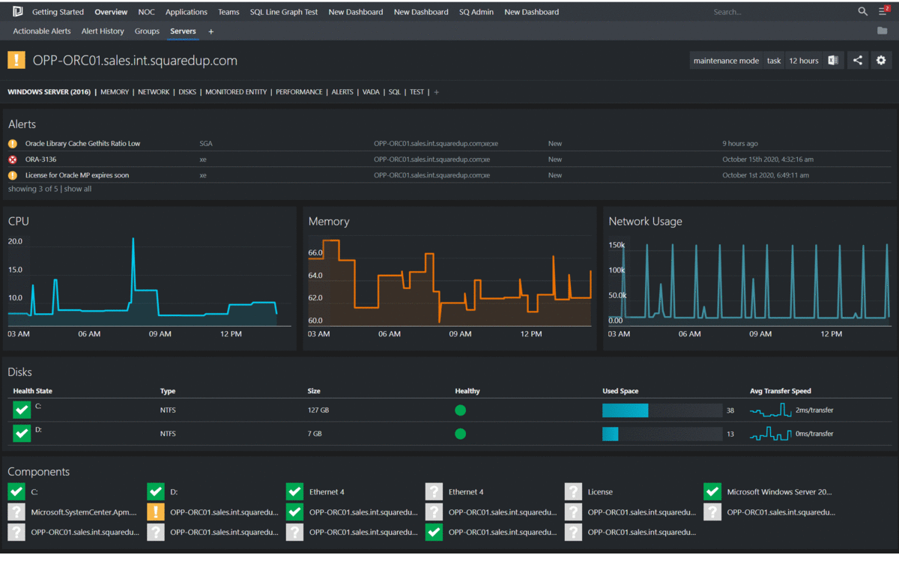899x561 pixels.
Task: Click the License component question mark icon
Action: click(573, 492)
